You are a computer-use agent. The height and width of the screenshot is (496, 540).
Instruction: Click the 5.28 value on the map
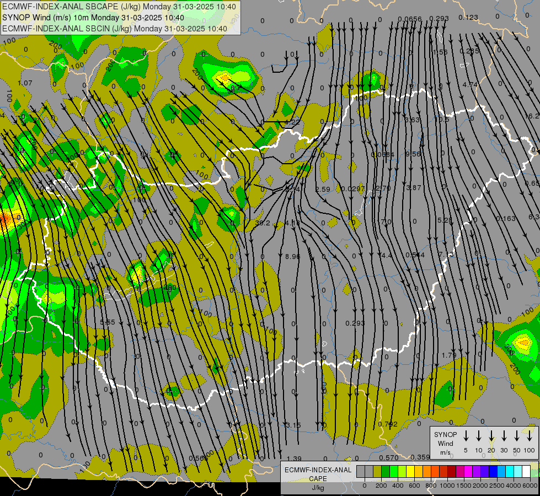click(x=445, y=220)
